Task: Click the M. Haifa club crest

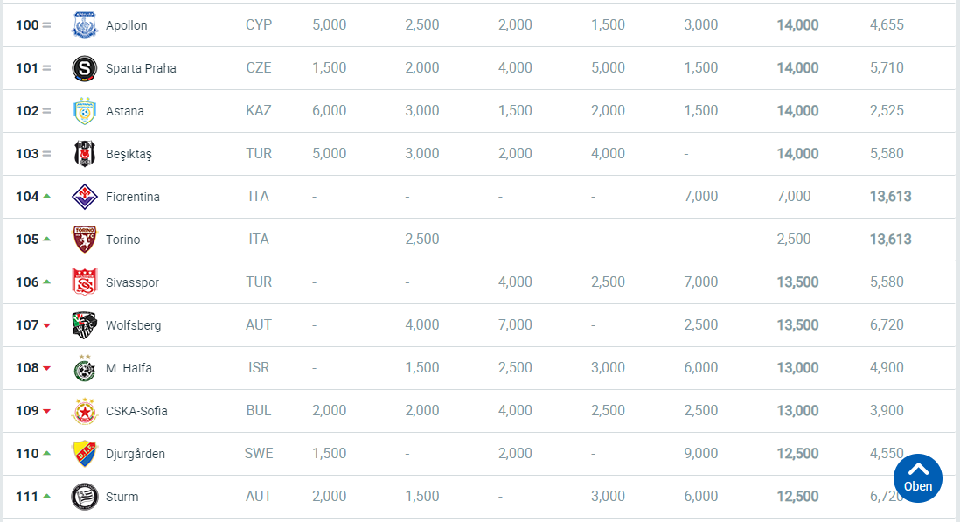Action: [85, 368]
